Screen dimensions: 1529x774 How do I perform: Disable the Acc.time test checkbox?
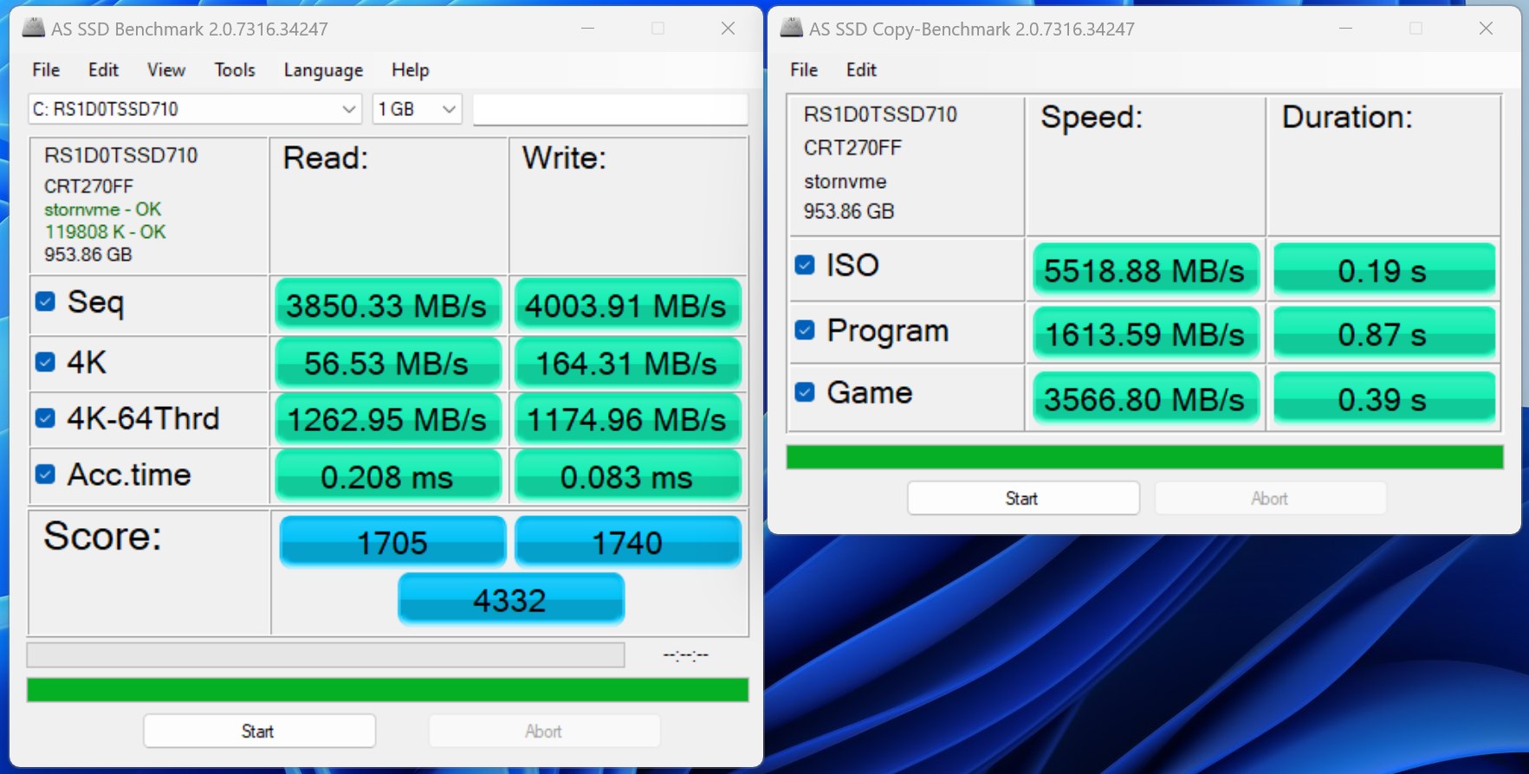(x=45, y=474)
